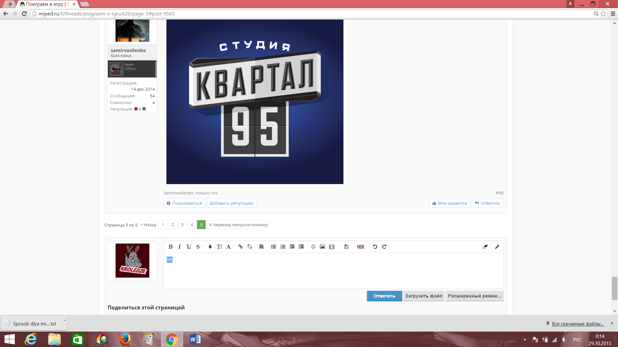
Task: Save draft with the floppy disk icon
Action: pos(346,247)
